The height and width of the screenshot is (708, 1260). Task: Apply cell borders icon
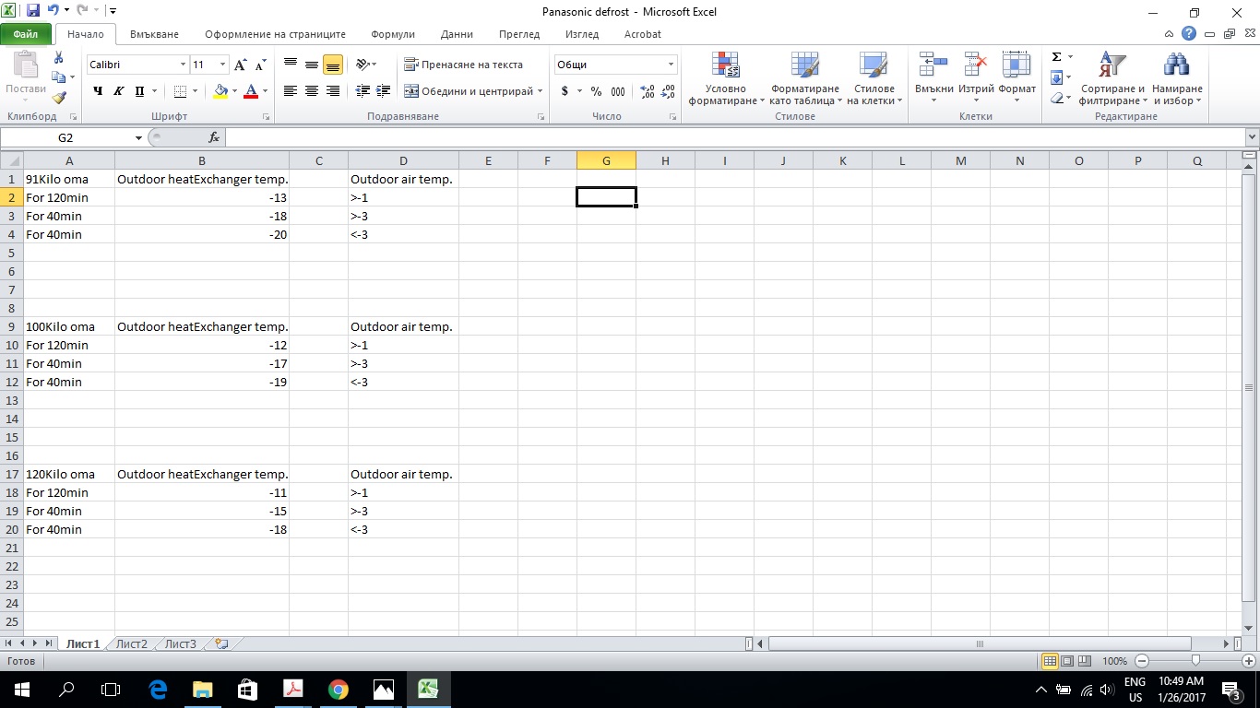coord(180,91)
